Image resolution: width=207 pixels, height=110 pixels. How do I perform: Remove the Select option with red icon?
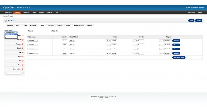[22, 40]
